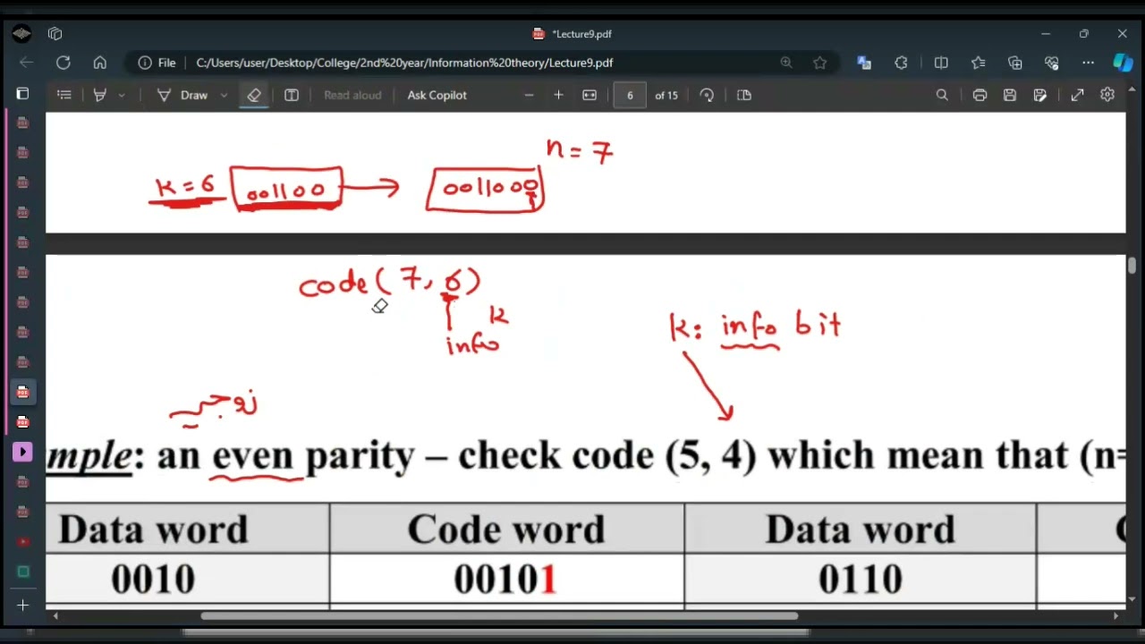Zoom icon in the address bar

coord(786,63)
